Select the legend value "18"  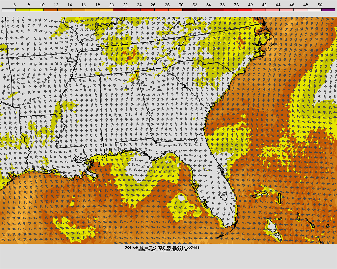coord(97,5)
